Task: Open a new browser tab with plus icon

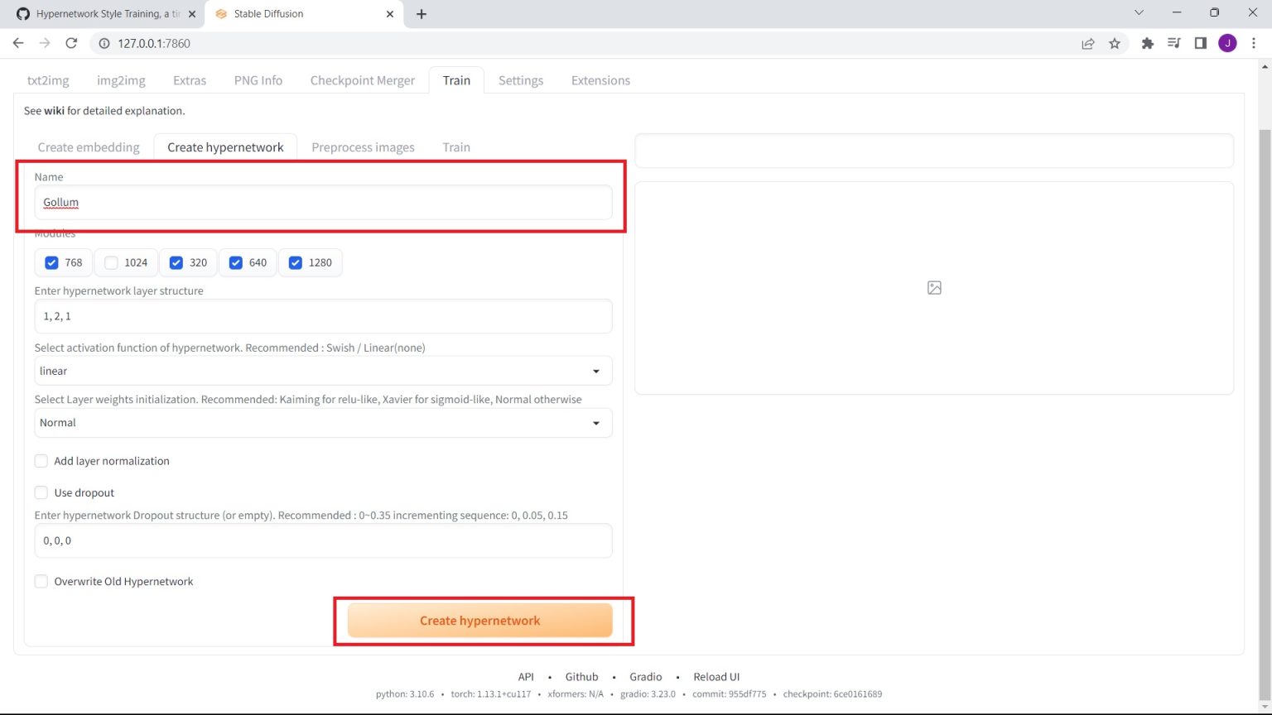Action: coord(421,14)
